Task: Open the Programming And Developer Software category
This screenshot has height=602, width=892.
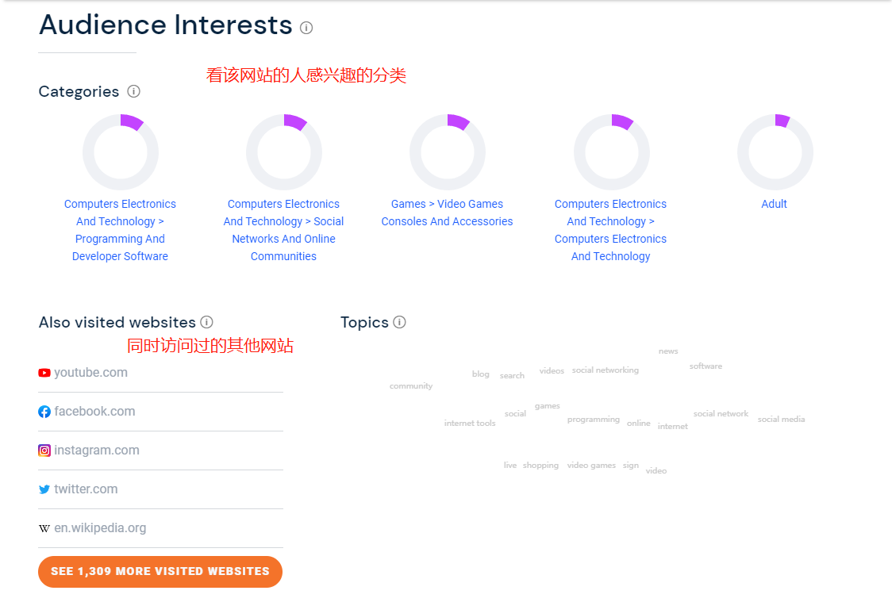Action: (120, 230)
